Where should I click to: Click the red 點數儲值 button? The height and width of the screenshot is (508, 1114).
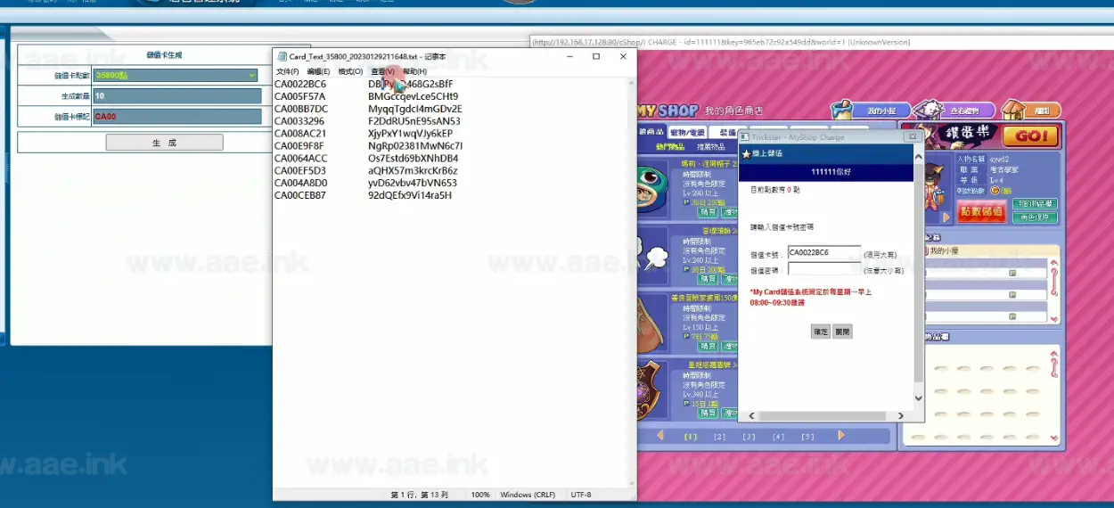[x=981, y=211]
